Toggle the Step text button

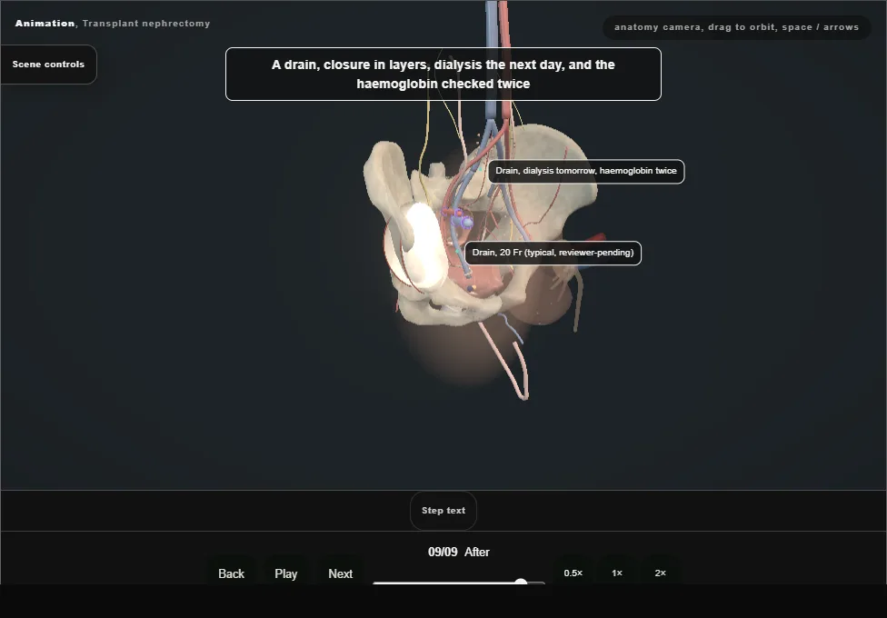coord(443,511)
